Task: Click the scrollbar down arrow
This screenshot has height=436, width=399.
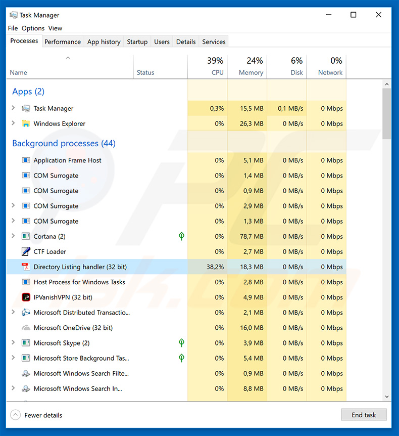Action: coord(386,397)
